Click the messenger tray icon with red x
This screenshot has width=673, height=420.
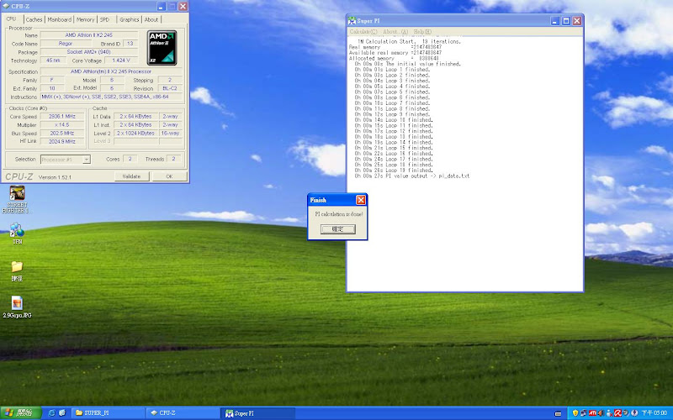609,413
